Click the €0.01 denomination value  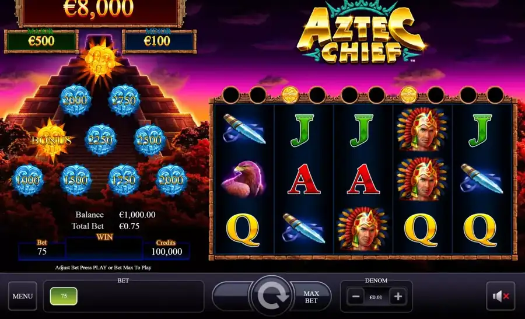[x=376, y=297]
